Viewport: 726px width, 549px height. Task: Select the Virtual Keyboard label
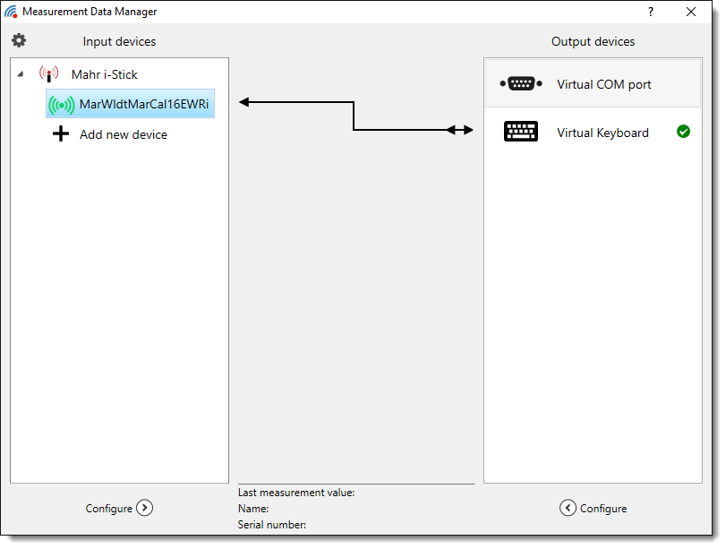(602, 133)
